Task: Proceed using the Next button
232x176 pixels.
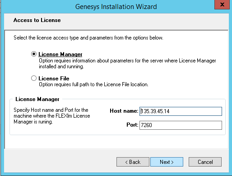Action: point(167,162)
